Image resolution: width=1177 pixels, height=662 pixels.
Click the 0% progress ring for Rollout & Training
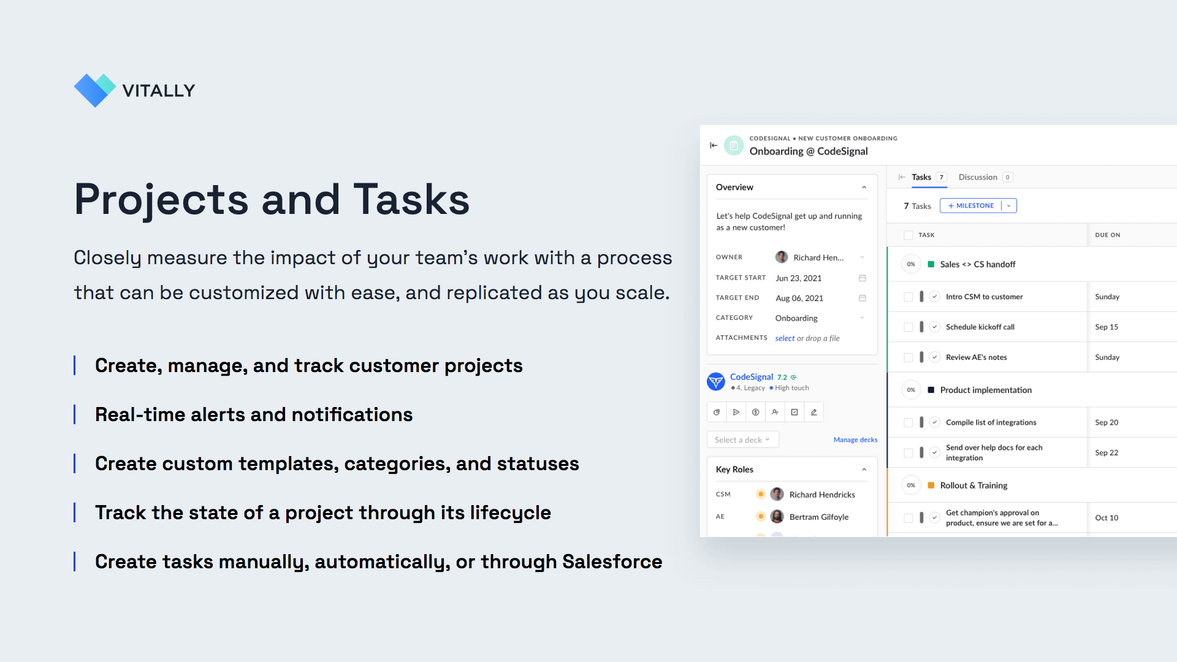point(911,485)
